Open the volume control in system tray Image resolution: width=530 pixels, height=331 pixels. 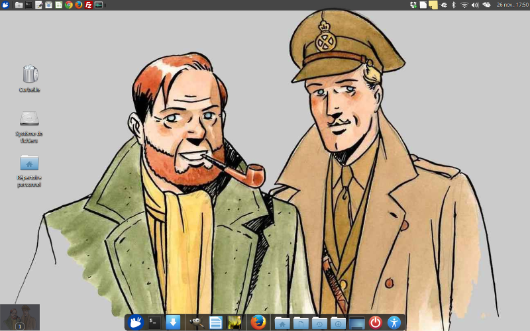point(474,5)
